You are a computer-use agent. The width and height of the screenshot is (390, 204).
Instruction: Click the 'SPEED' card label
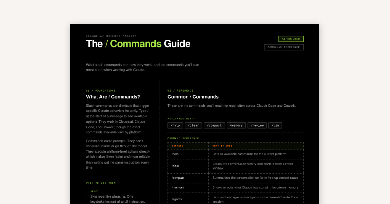[x=95, y=191]
